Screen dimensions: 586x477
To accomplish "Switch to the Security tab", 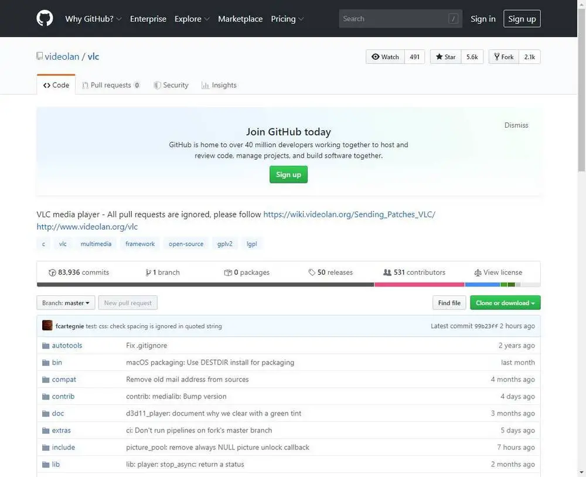I will 171,85.
